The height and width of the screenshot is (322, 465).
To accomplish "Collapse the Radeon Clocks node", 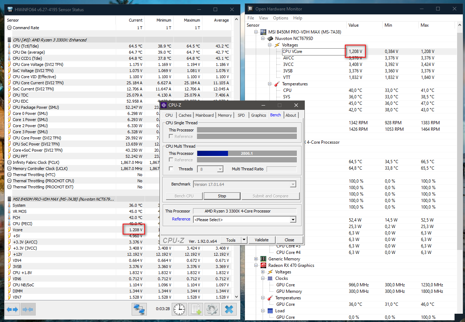I will click(x=263, y=278).
